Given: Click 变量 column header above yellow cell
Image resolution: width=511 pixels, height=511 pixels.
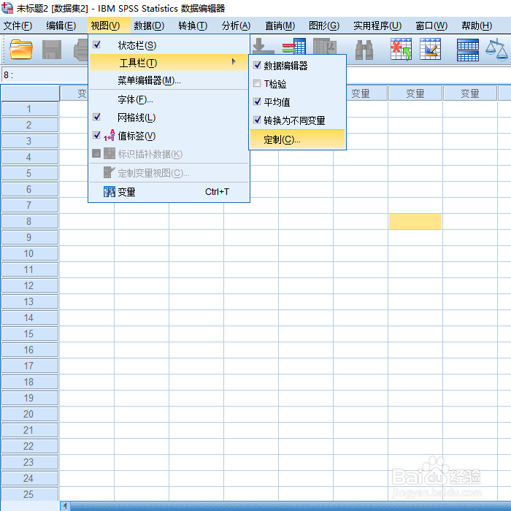Looking at the screenshot, I should (415, 93).
